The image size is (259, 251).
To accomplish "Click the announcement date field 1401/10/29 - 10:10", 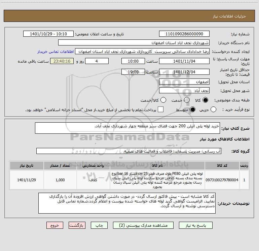I will [x=48, y=34].
